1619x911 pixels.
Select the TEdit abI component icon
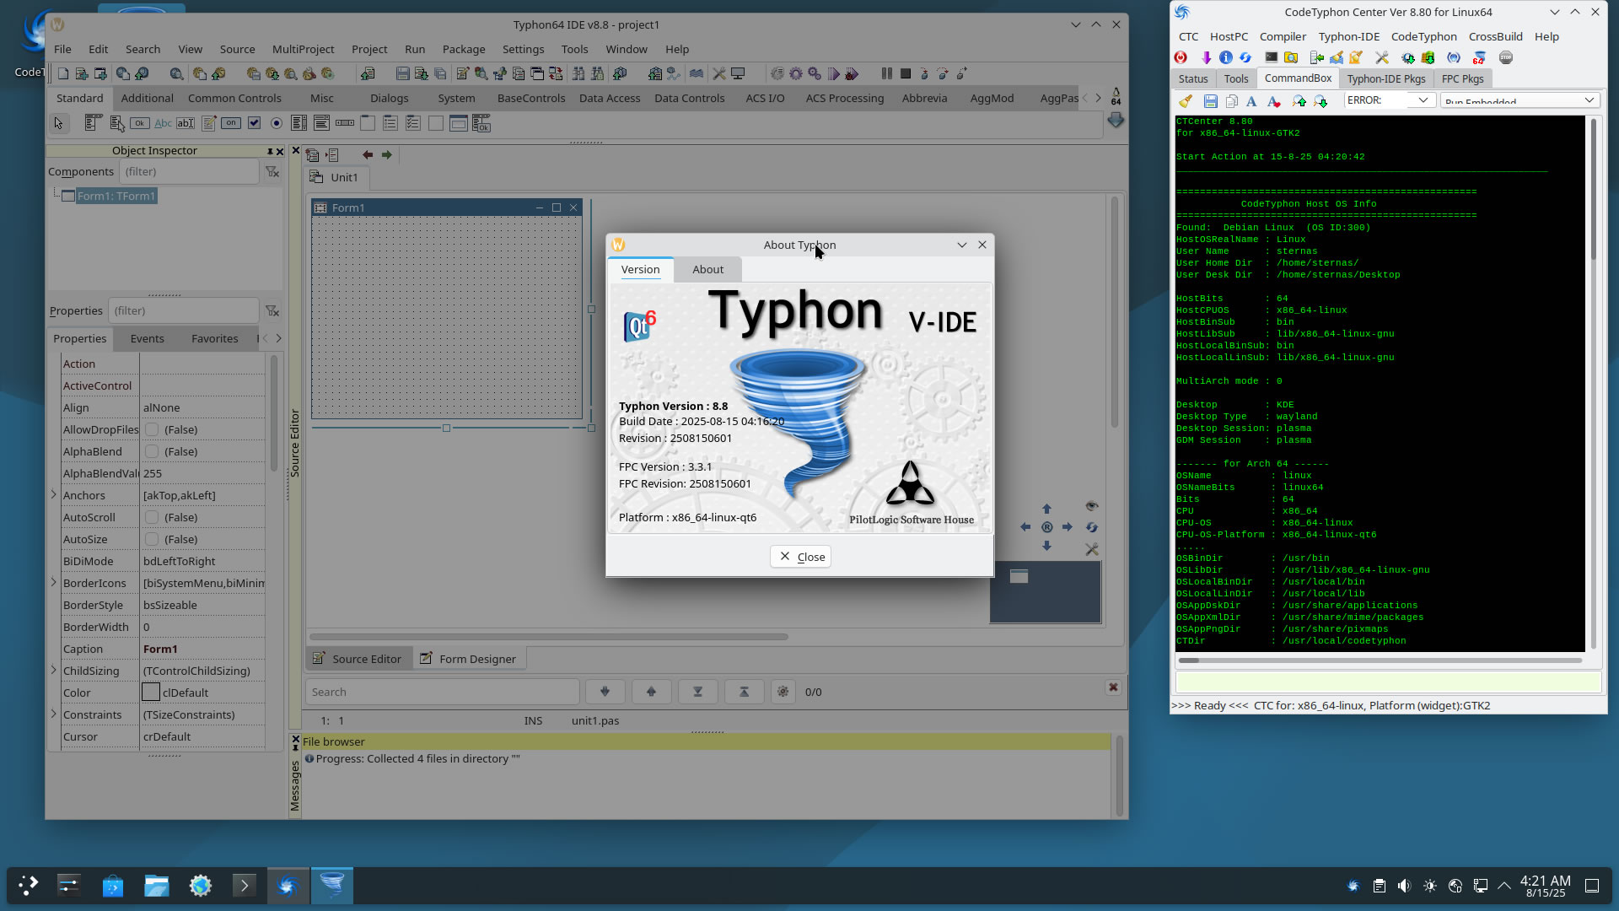pyautogui.click(x=186, y=123)
